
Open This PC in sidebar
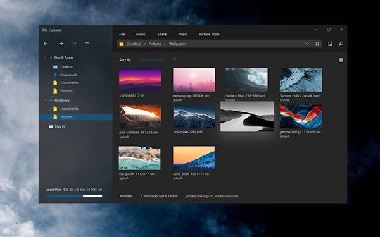click(x=60, y=127)
